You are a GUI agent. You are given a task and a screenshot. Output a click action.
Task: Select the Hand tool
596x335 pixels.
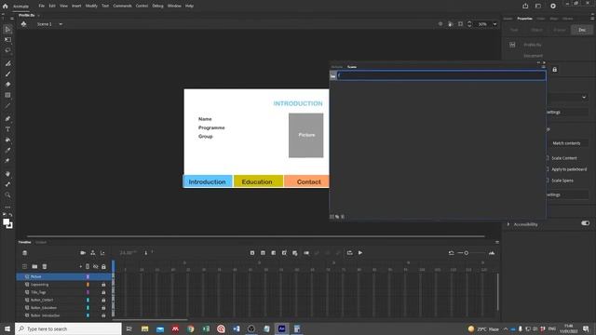[7, 174]
